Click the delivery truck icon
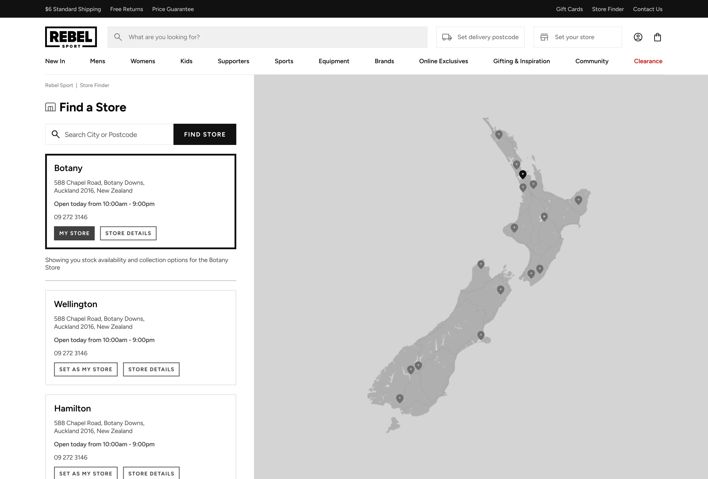This screenshot has height=479, width=708. [447, 37]
